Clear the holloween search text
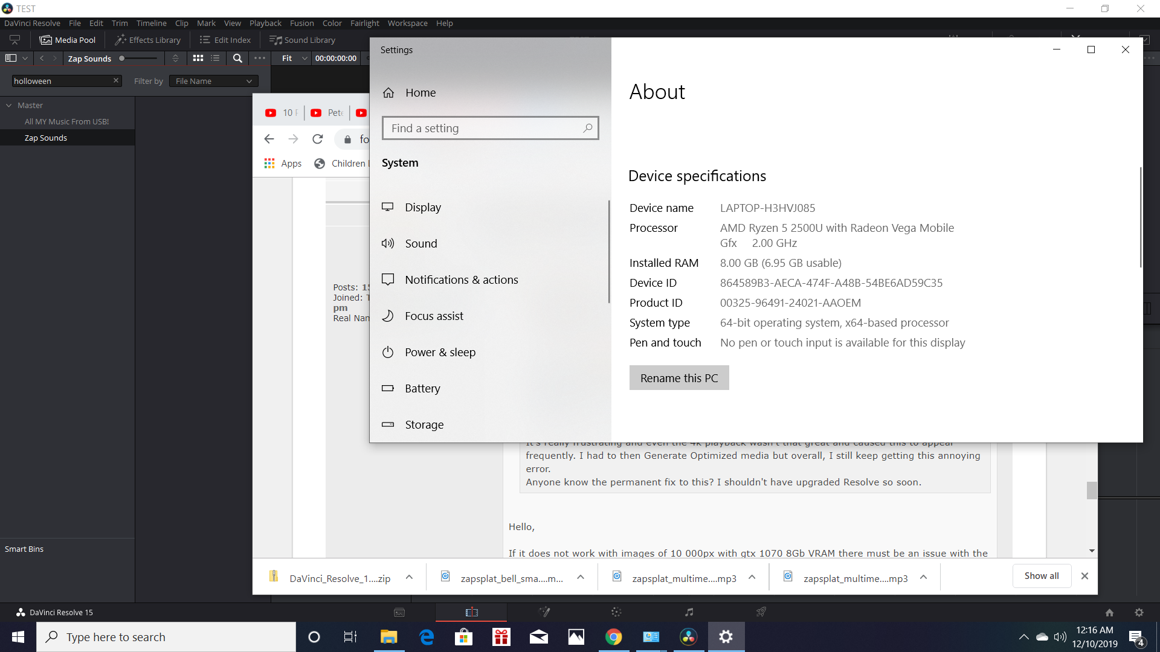This screenshot has height=652, width=1160. click(x=116, y=80)
